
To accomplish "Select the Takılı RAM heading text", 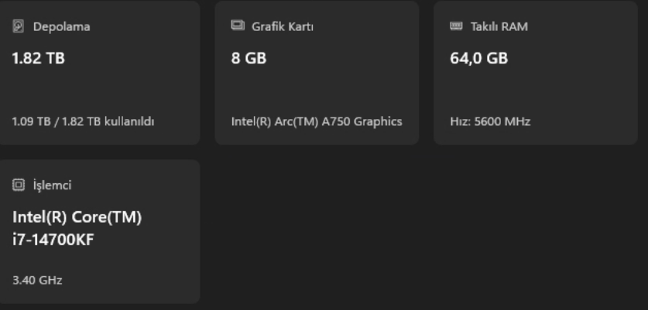I will [499, 27].
